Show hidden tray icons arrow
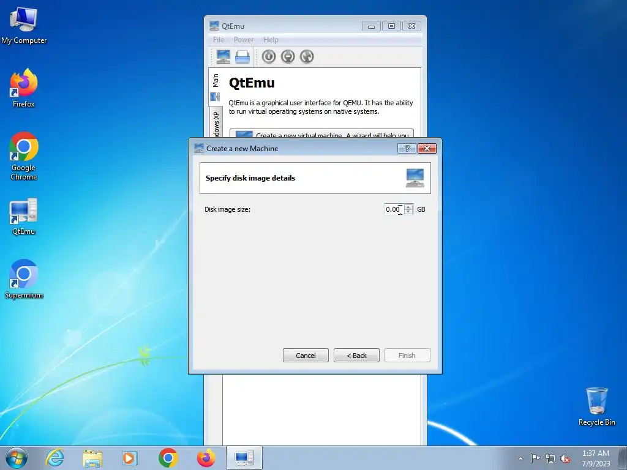This screenshot has height=470, width=627. pos(520,458)
